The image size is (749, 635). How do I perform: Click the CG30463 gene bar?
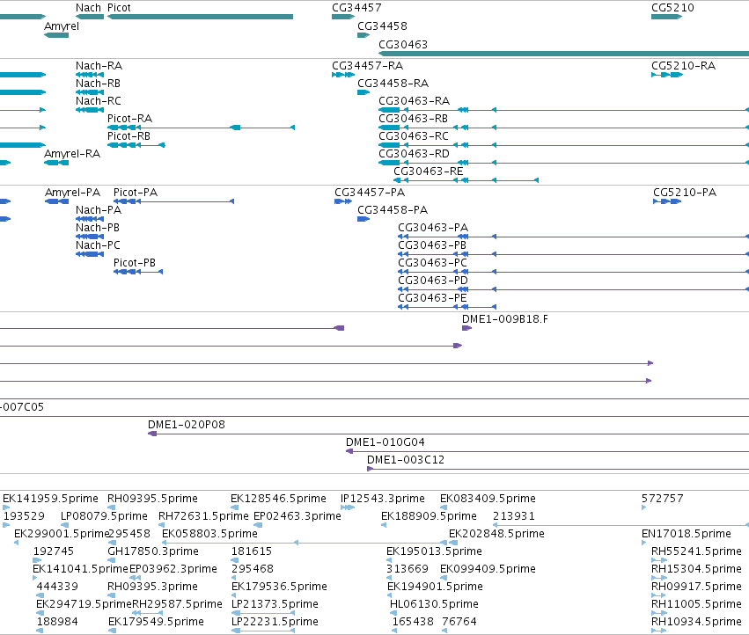click(563, 54)
